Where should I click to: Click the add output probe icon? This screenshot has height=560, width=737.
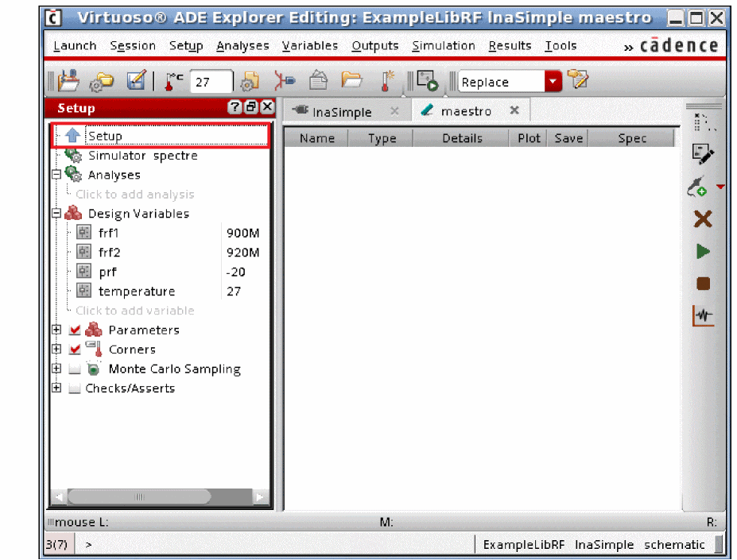pyautogui.click(x=697, y=187)
